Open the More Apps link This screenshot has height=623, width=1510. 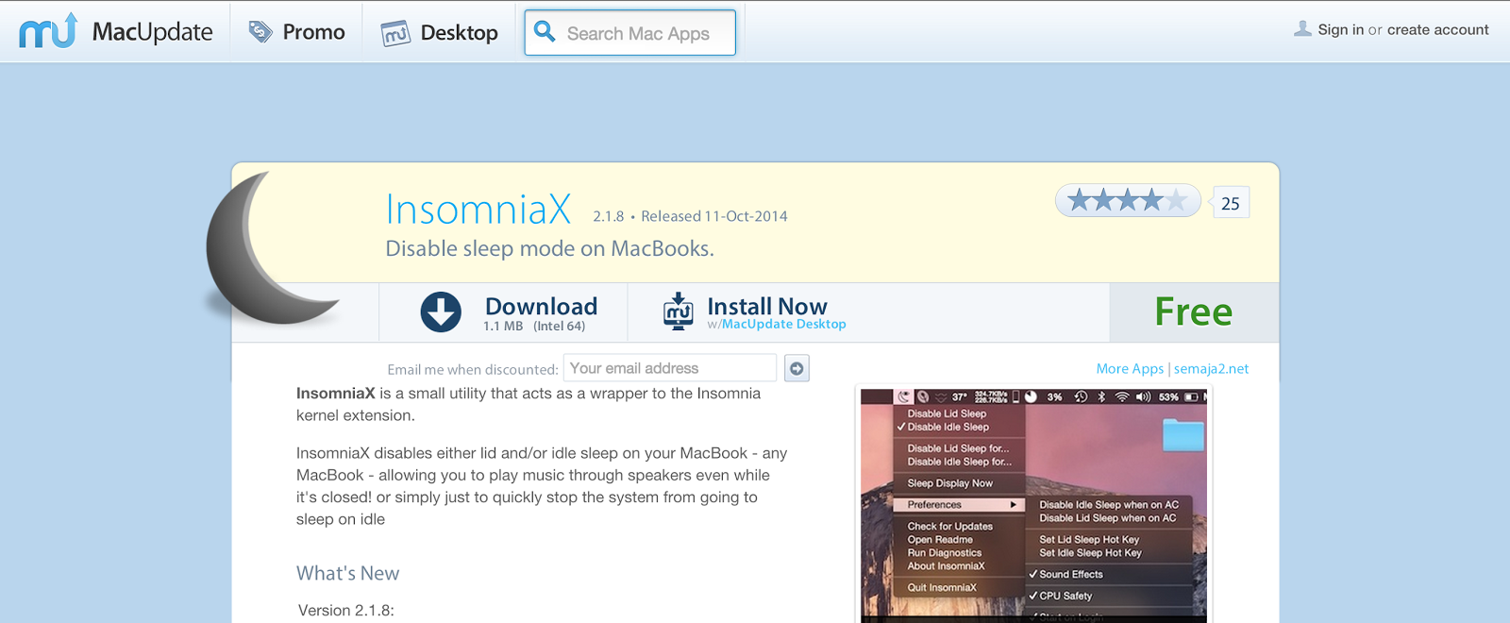(x=1130, y=368)
